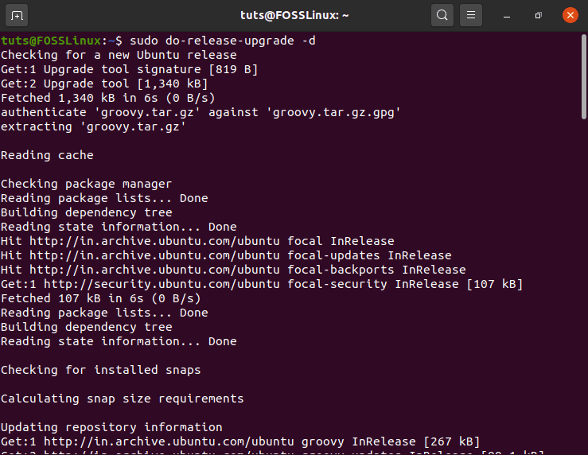Click the tuts@FOSSLinux prompt text

[x=51, y=41]
